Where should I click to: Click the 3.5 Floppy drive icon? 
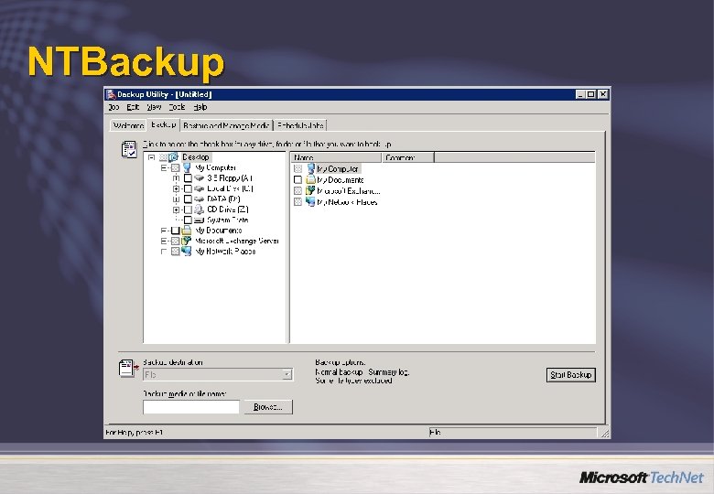pos(199,178)
